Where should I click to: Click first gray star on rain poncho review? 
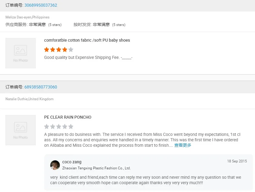click(x=47, y=126)
